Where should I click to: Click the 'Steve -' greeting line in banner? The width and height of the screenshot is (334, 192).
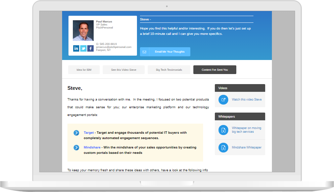tap(145, 19)
